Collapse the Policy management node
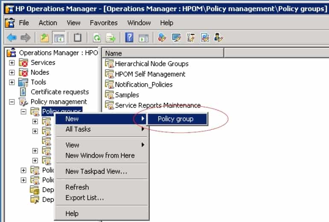The image size is (329, 222). tap(12, 102)
